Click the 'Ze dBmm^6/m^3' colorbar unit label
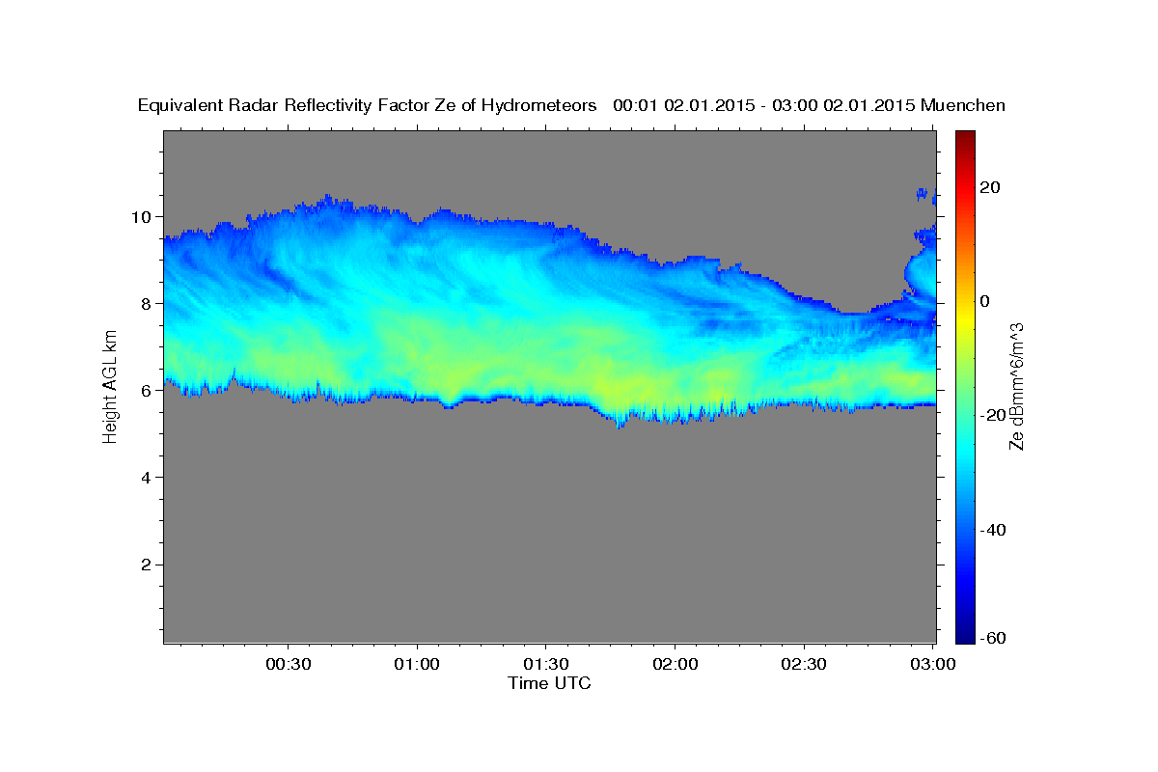 tap(1016, 386)
